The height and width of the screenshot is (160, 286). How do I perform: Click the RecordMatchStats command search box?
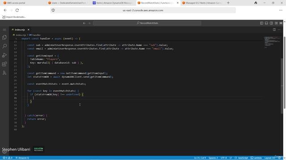(147, 23)
